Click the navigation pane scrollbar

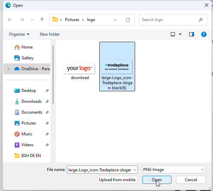(x=53, y=75)
